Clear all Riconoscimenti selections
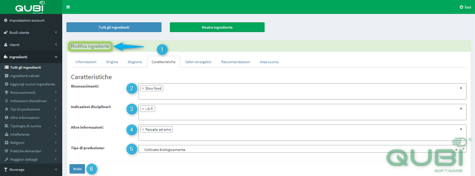 point(461,88)
